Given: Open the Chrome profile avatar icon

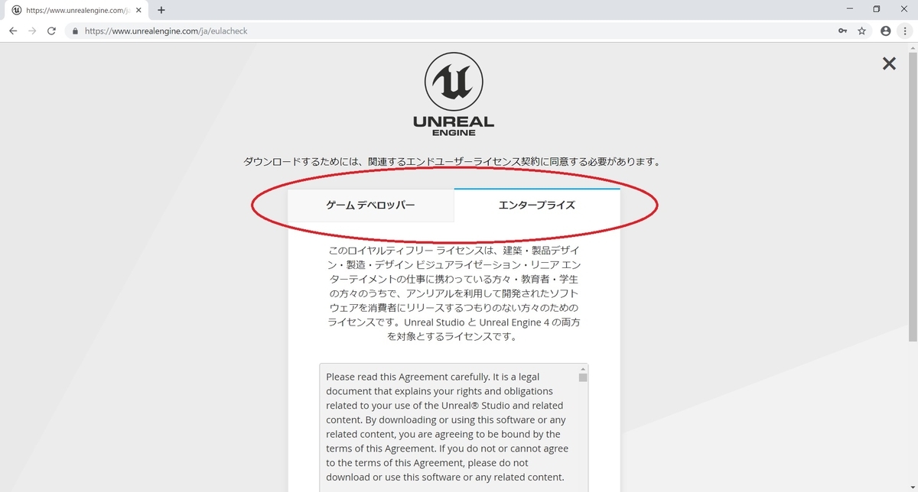Looking at the screenshot, I should (x=886, y=31).
